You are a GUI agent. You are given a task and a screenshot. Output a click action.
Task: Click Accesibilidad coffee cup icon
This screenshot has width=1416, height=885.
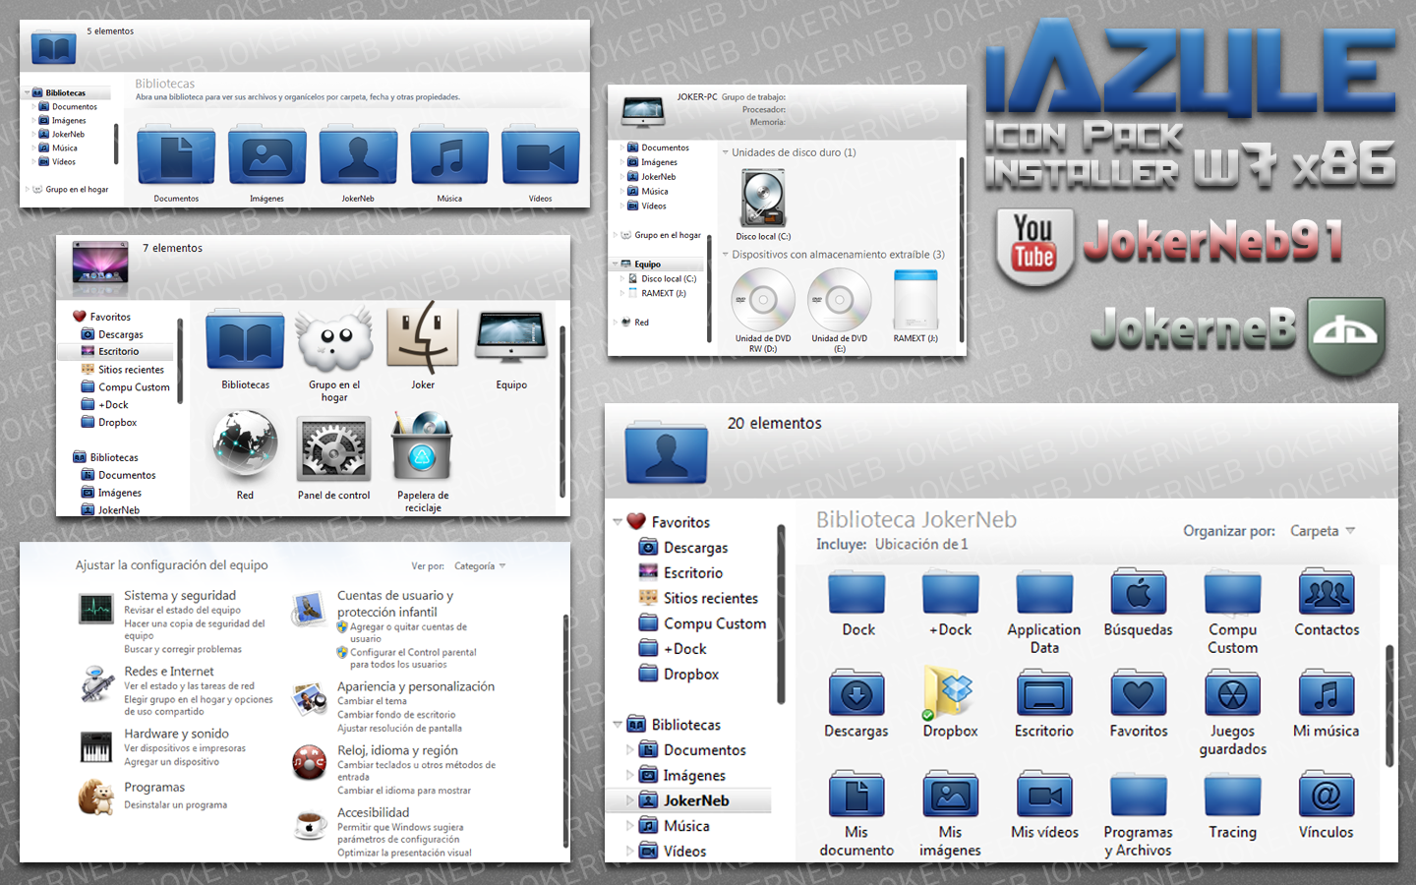pos(310,825)
